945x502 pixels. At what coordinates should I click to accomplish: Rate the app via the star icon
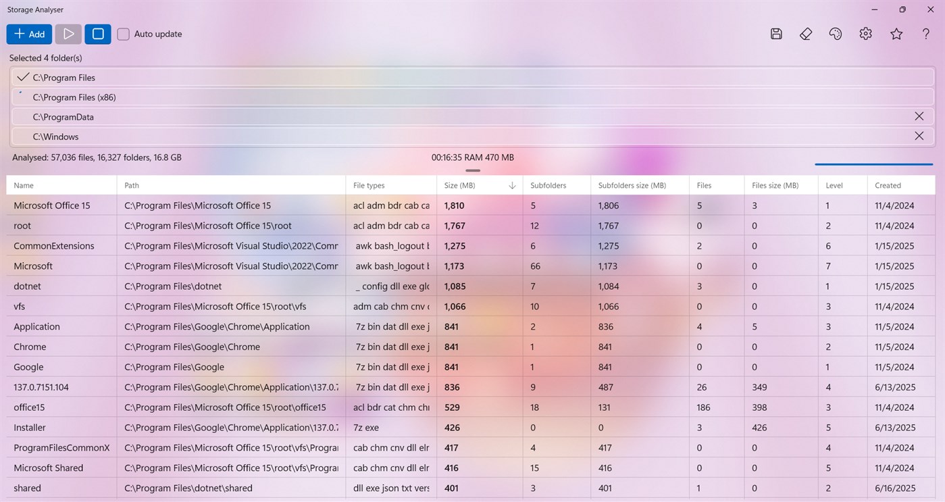pyautogui.click(x=896, y=33)
